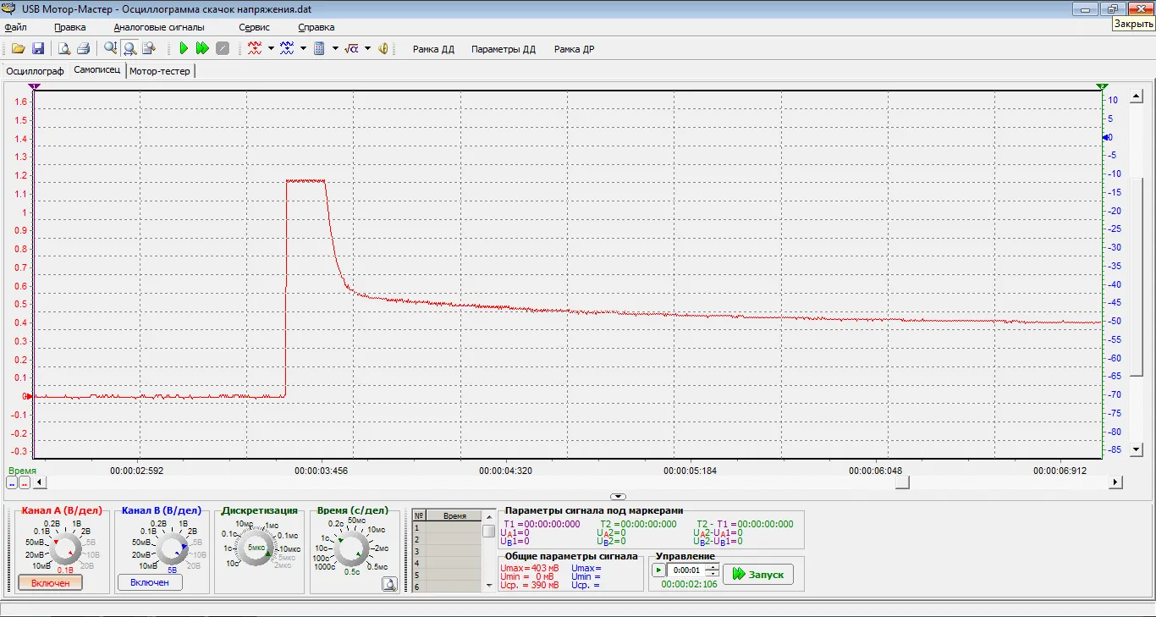Click the square root alpha formula icon

coord(352,49)
